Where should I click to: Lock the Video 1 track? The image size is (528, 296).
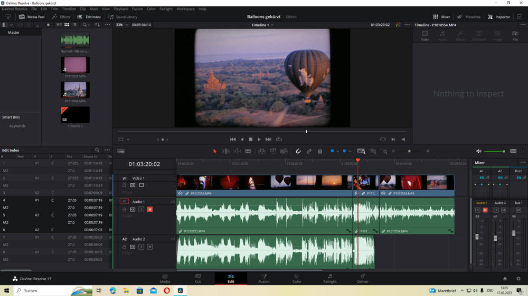(x=125, y=185)
